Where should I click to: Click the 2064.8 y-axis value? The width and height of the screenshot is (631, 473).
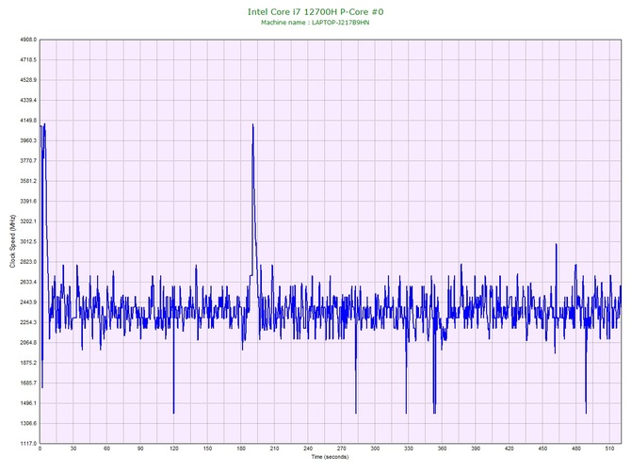28,343
